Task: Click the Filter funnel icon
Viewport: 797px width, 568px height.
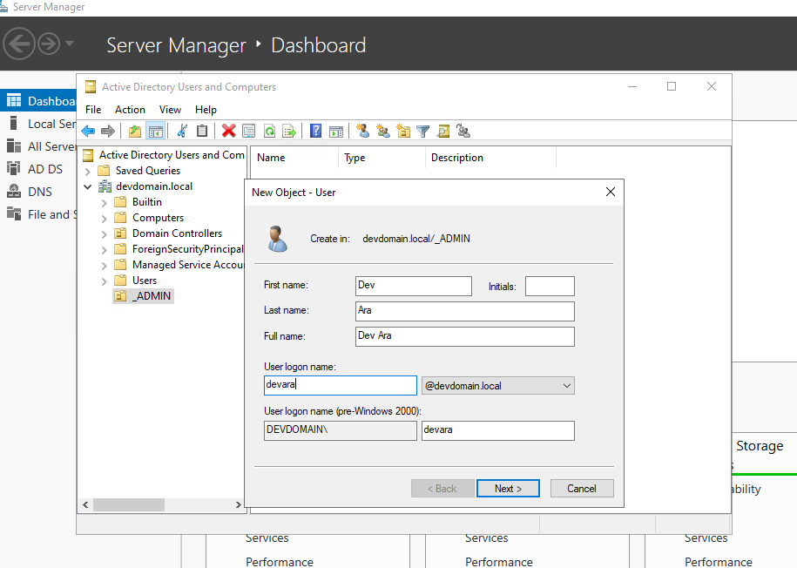Action: [x=423, y=132]
